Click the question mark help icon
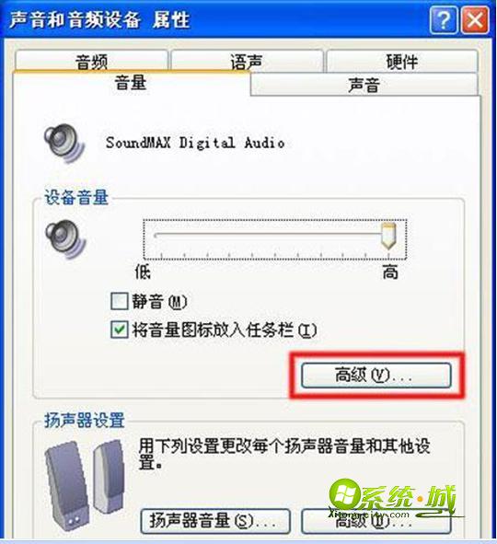 [443, 20]
